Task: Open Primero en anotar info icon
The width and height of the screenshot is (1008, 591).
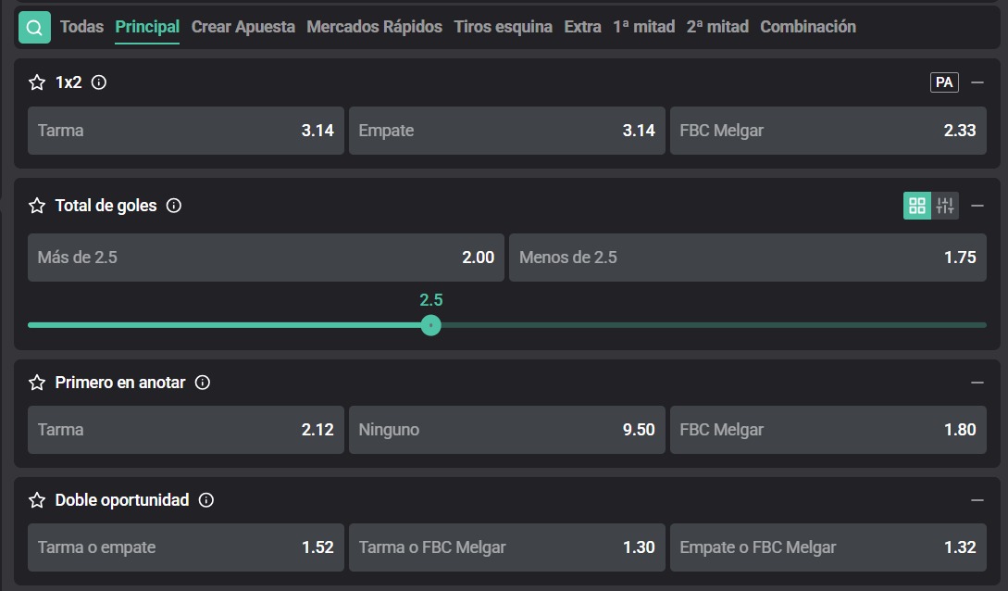Action: click(x=203, y=383)
